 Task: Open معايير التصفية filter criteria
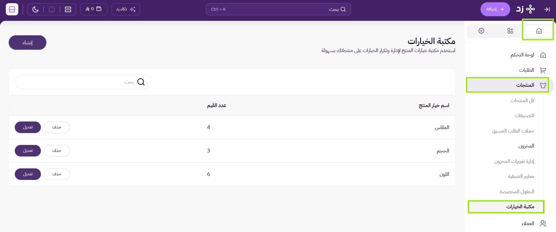521,176
